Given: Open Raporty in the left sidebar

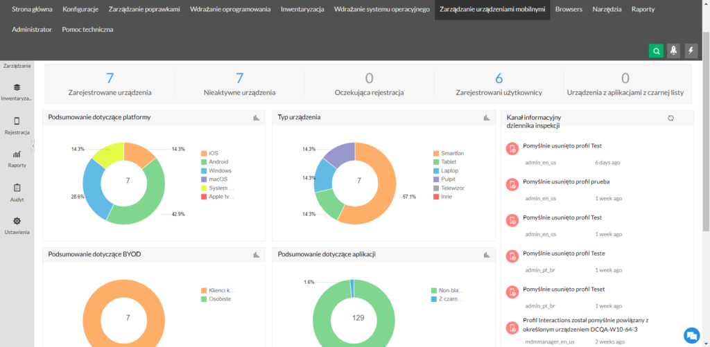Looking at the screenshot, I should click(17, 159).
